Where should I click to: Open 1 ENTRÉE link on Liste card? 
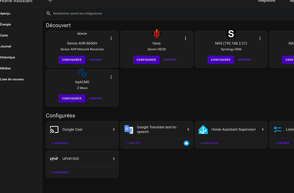282,143
